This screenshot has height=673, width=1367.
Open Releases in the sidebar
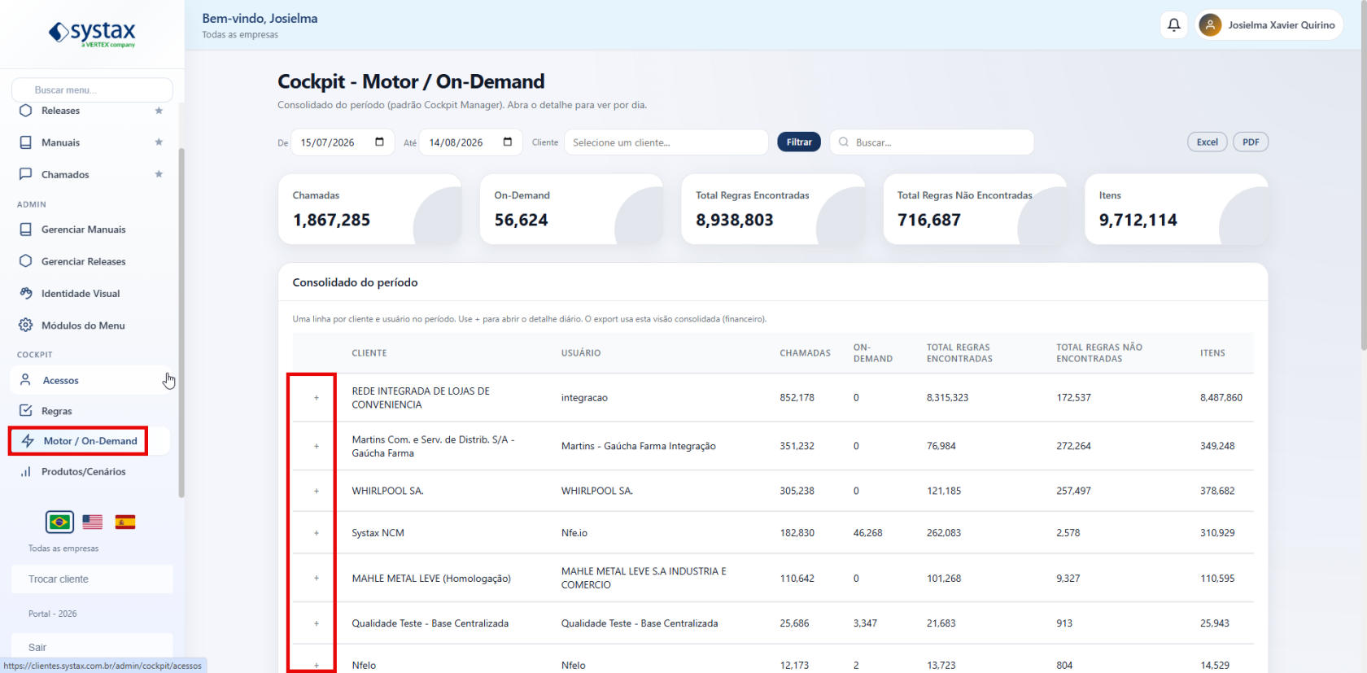pyautogui.click(x=60, y=111)
